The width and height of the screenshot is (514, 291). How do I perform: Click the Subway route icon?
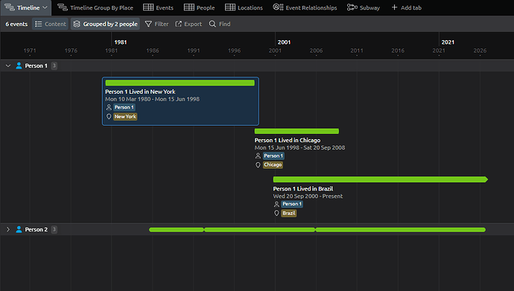point(352,7)
